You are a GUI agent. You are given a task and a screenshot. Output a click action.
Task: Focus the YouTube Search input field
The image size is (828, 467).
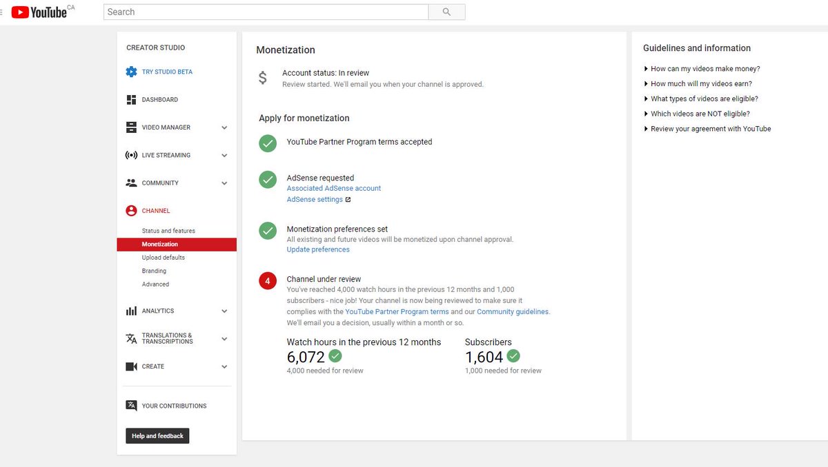pyautogui.click(x=266, y=12)
